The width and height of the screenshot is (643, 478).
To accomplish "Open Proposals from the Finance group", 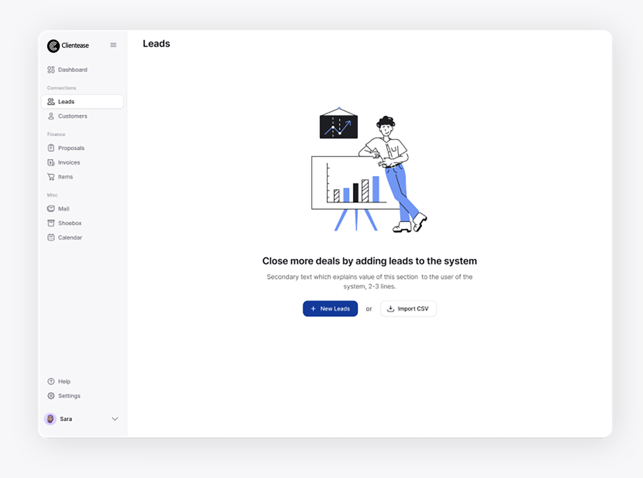I will [82, 148].
